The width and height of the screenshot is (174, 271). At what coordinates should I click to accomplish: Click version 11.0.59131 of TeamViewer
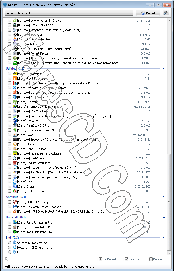point(143,88)
